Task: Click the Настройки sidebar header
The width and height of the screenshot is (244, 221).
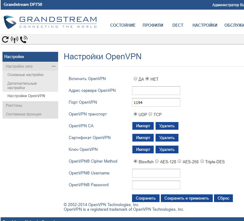Action: tap(30, 57)
